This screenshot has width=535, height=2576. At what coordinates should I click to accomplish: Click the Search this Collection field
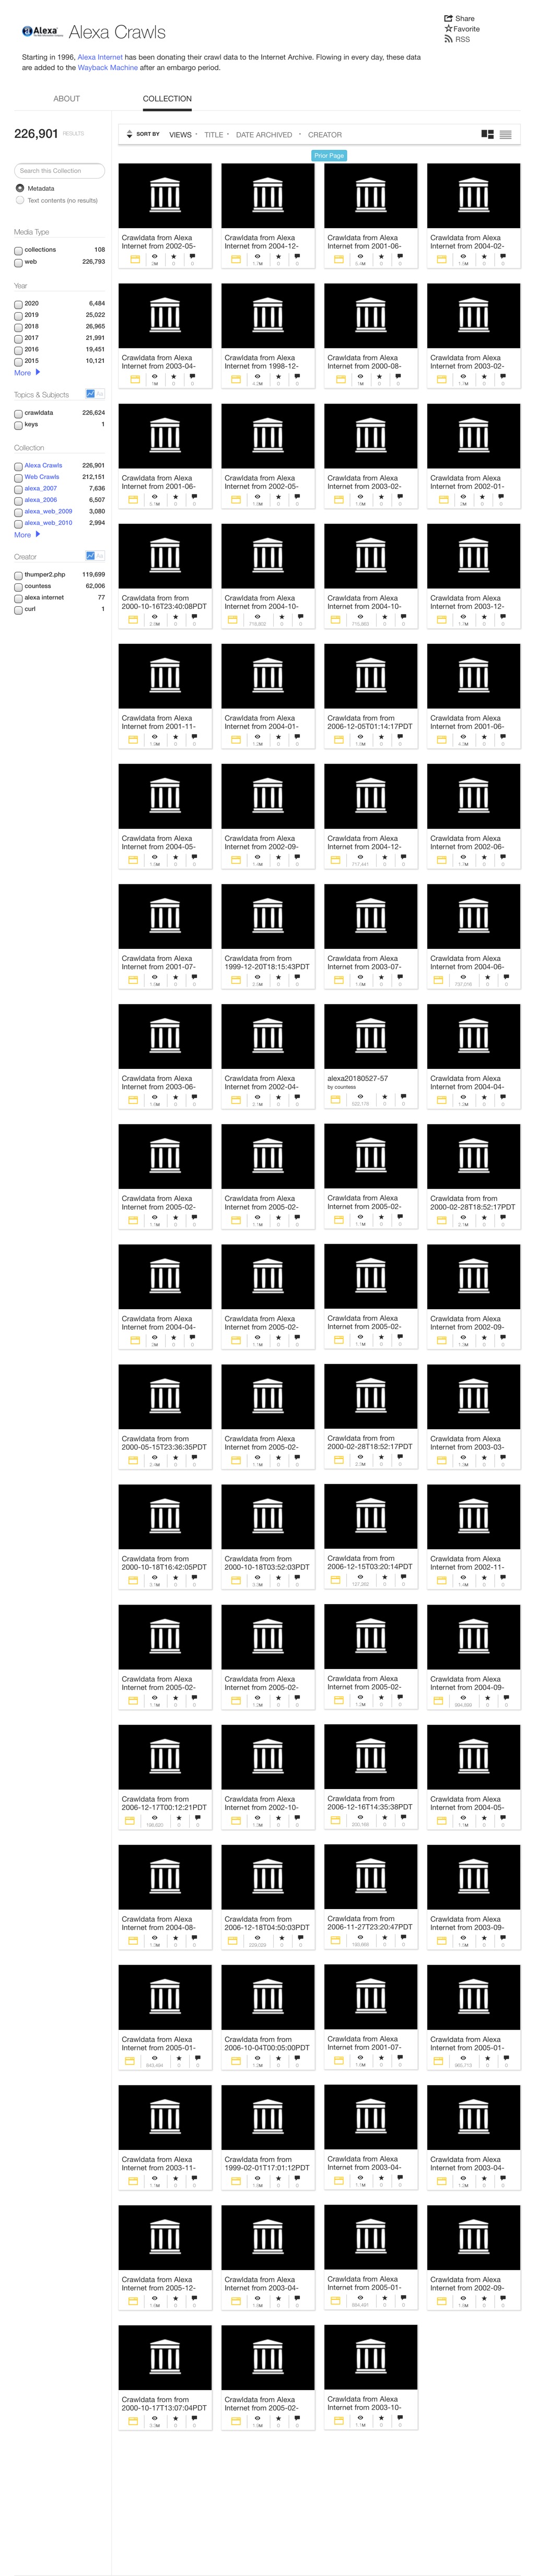pos(59,171)
